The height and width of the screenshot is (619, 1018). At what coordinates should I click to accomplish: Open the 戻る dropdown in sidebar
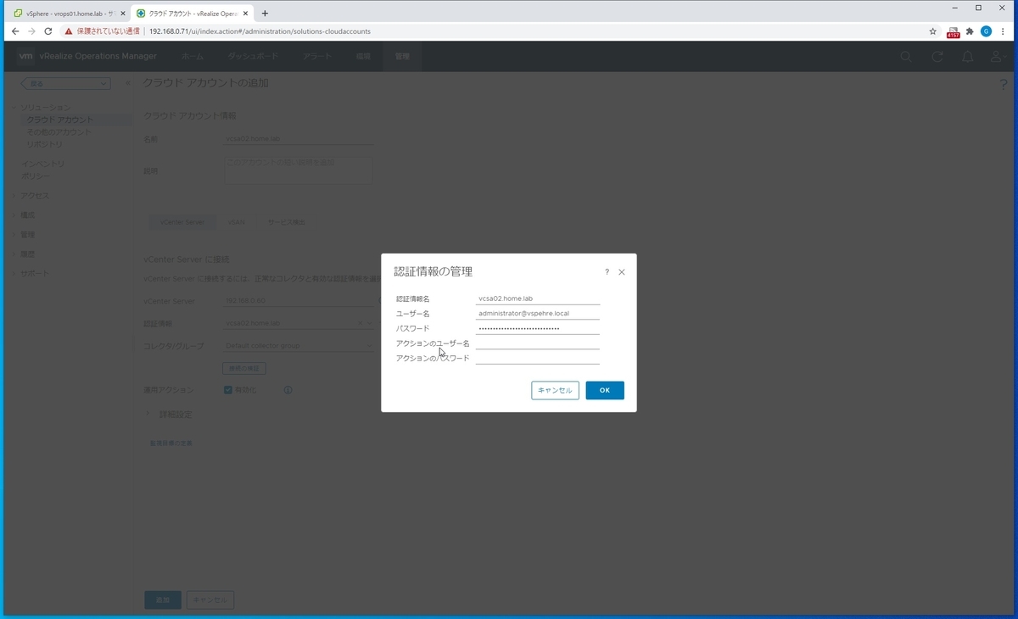[x=65, y=83]
